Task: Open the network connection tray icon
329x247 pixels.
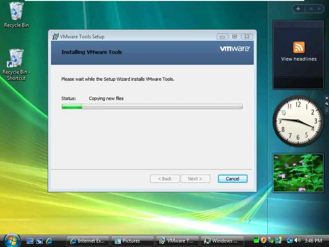Action: pyautogui.click(x=290, y=240)
